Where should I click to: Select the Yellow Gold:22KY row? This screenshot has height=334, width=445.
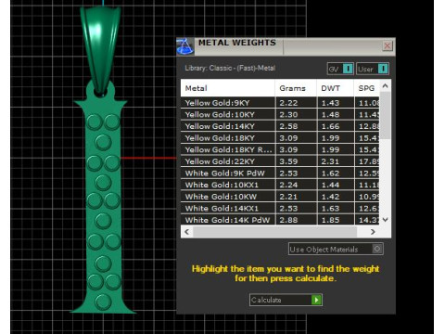click(280, 161)
